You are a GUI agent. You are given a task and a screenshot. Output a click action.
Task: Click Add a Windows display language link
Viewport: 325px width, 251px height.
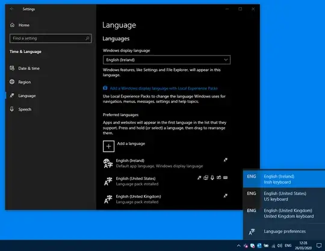point(164,88)
